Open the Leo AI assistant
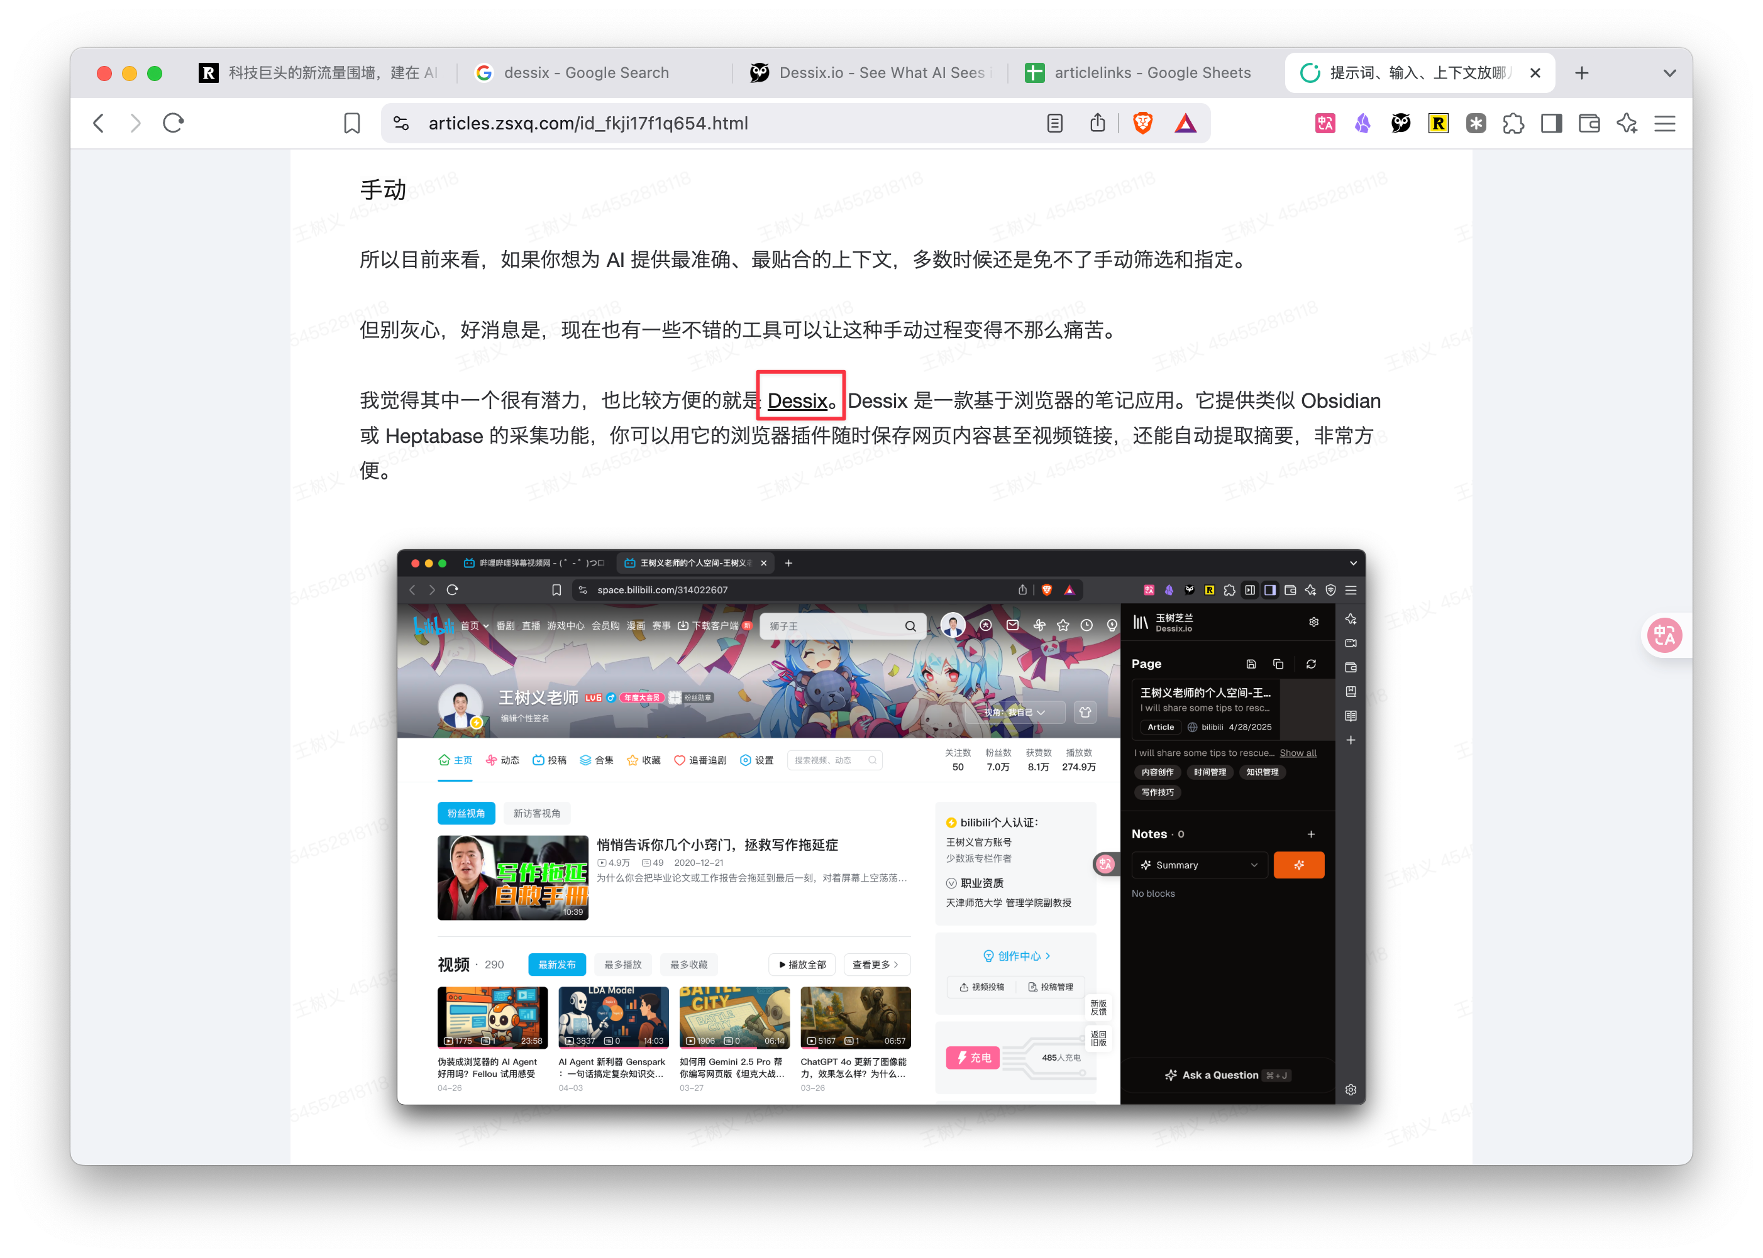The height and width of the screenshot is (1258, 1763). [1627, 123]
